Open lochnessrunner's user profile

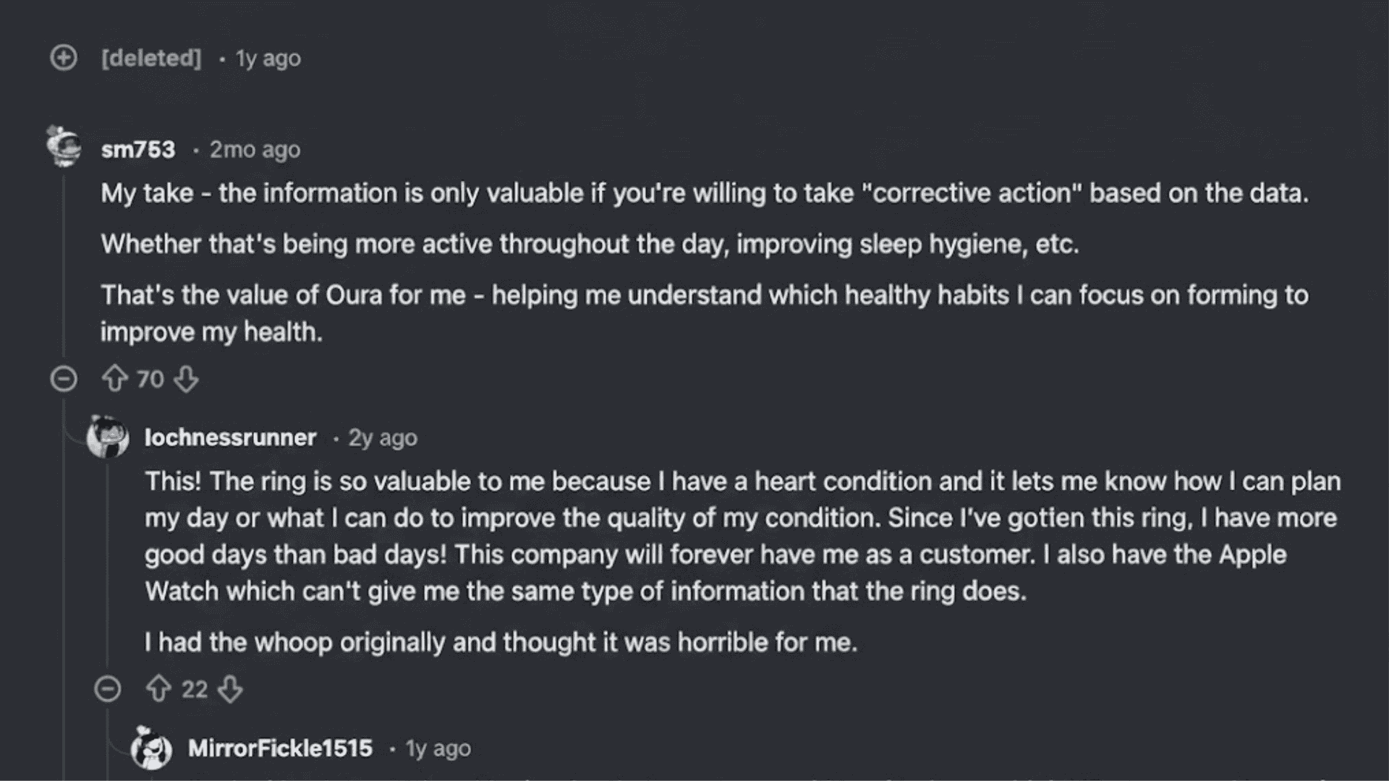pos(230,438)
